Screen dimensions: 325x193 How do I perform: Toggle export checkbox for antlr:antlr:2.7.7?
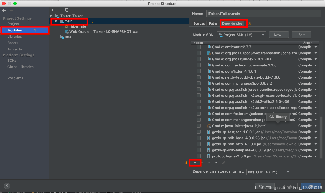click(198, 47)
